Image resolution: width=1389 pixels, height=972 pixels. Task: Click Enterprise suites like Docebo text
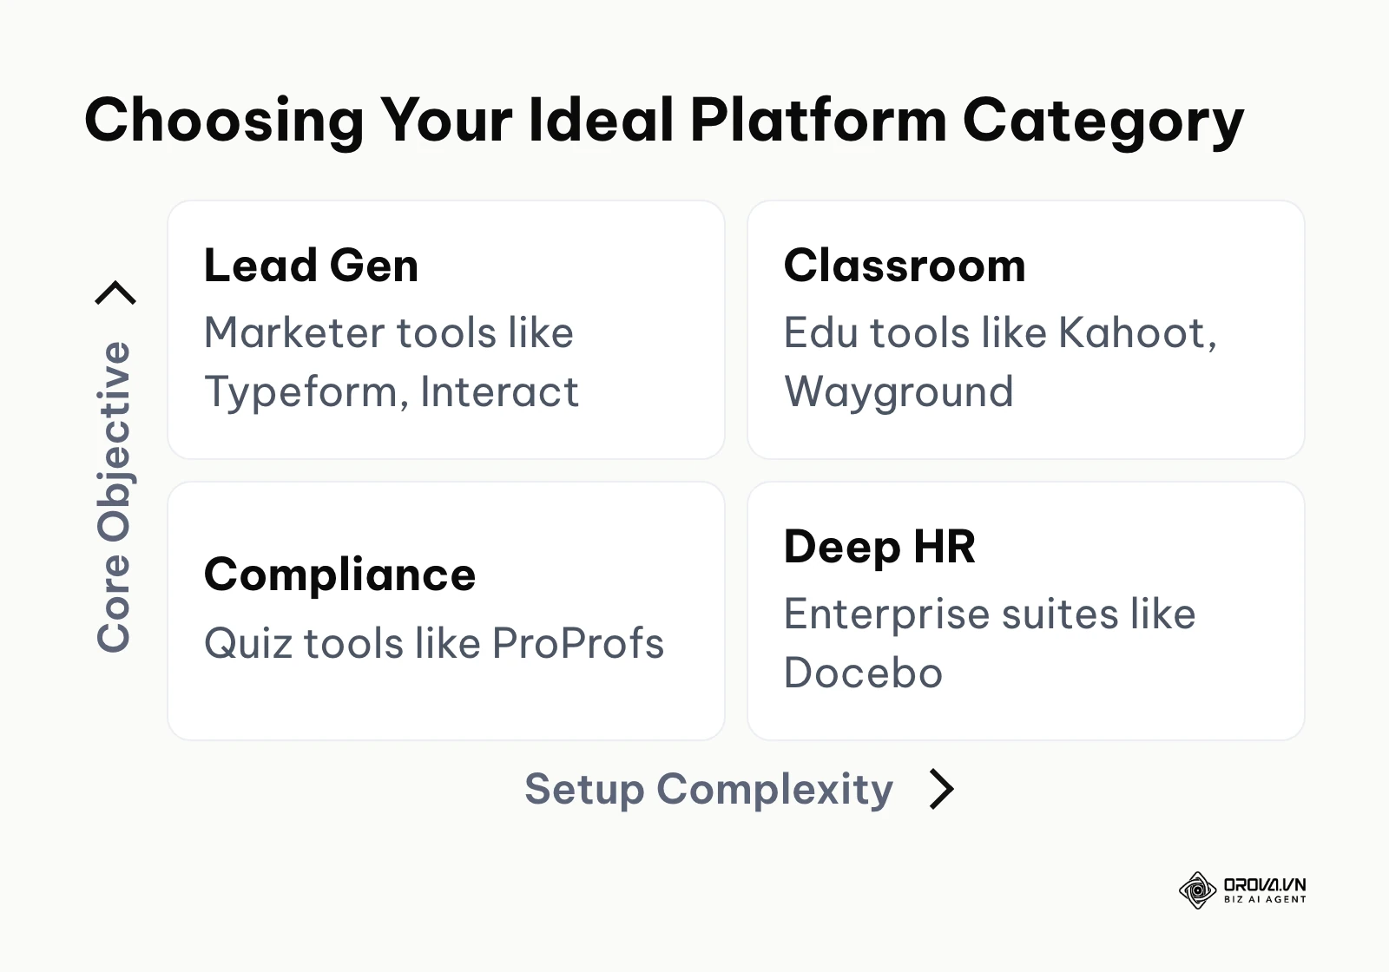tap(990, 643)
